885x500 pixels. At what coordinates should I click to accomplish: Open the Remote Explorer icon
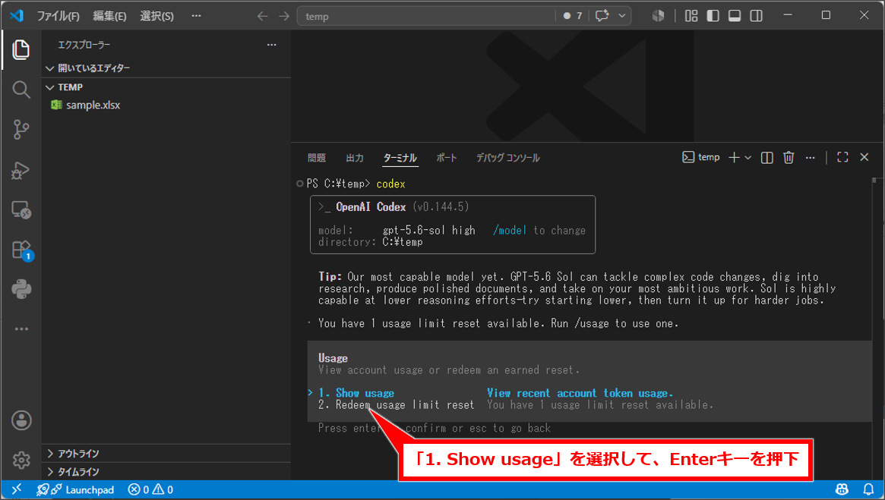coord(21,210)
